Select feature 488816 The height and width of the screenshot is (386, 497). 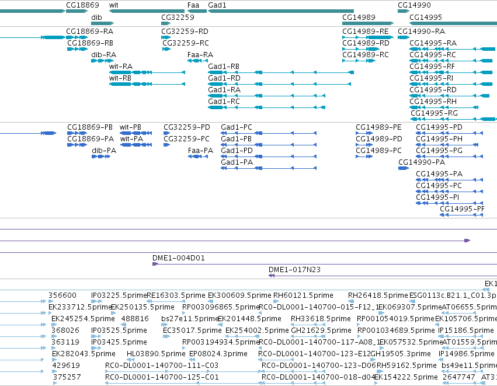point(135,319)
